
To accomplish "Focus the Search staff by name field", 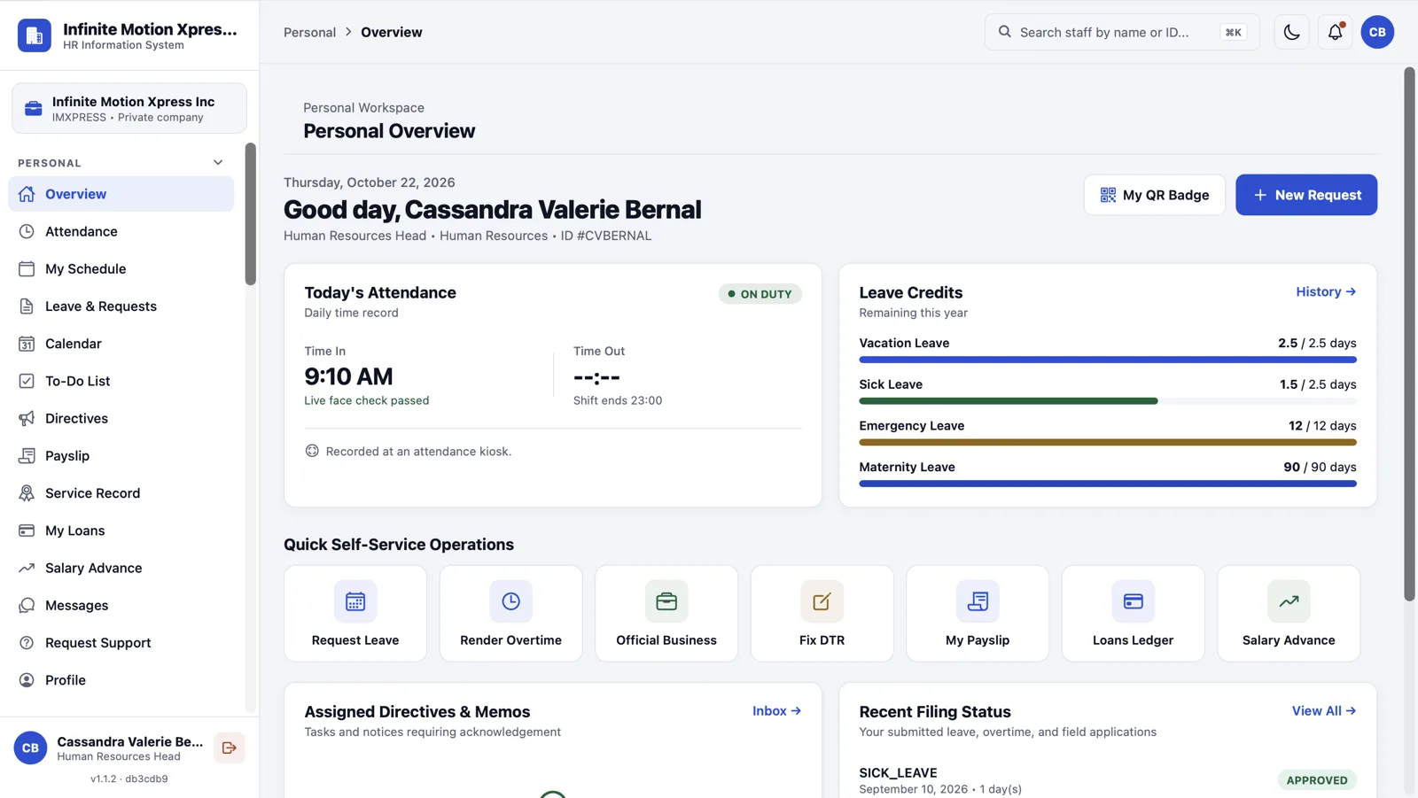I will pyautogui.click(x=1122, y=32).
